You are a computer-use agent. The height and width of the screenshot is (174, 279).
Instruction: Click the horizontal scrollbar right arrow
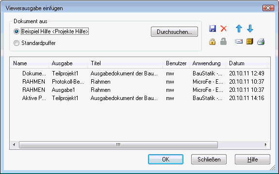pyautogui.click(x=265, y=145)
